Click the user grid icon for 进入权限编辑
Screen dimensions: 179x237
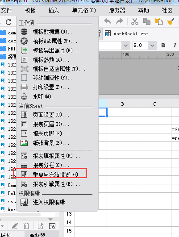coord(24,202)
